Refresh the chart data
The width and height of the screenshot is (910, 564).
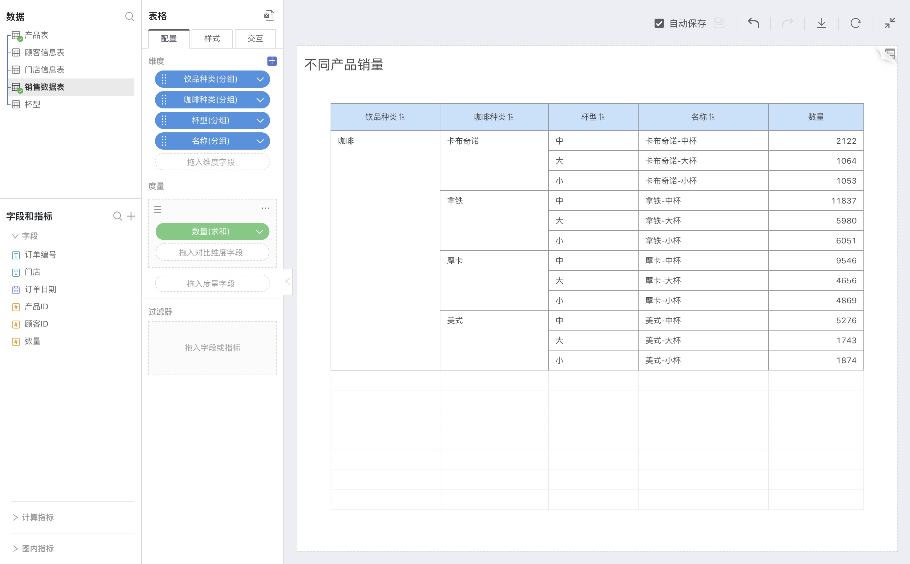click(x=855, y=23)
